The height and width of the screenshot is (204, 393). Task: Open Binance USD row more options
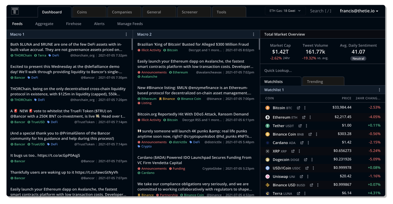click(318, 185)
